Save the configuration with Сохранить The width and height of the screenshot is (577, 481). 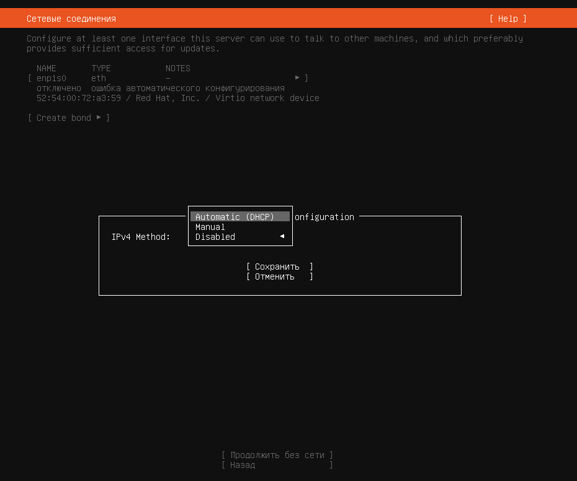point(280,267)
